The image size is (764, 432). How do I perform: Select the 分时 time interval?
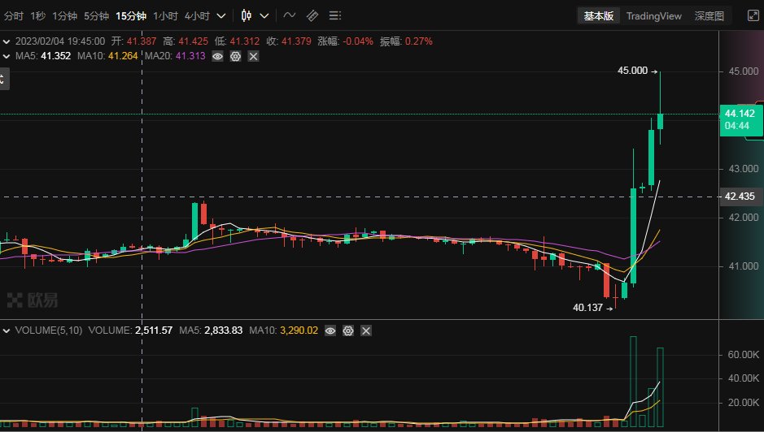click(14, 16)
